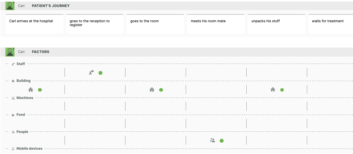This screenshot has height=154, width=353.
Task: Open 'waits for treatment' card
Action: (330, 24)
